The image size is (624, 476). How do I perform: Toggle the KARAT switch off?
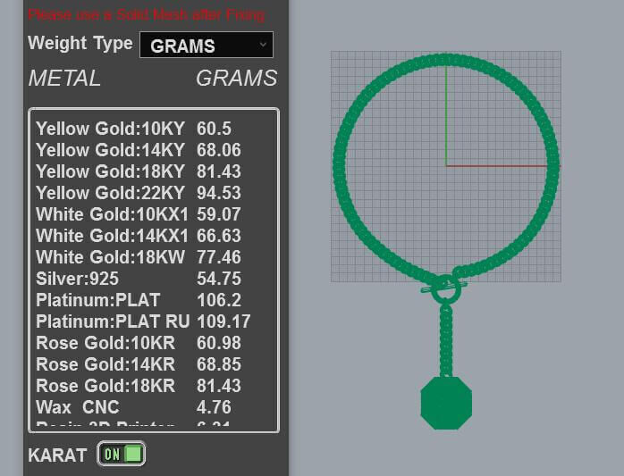click(122, 455)
